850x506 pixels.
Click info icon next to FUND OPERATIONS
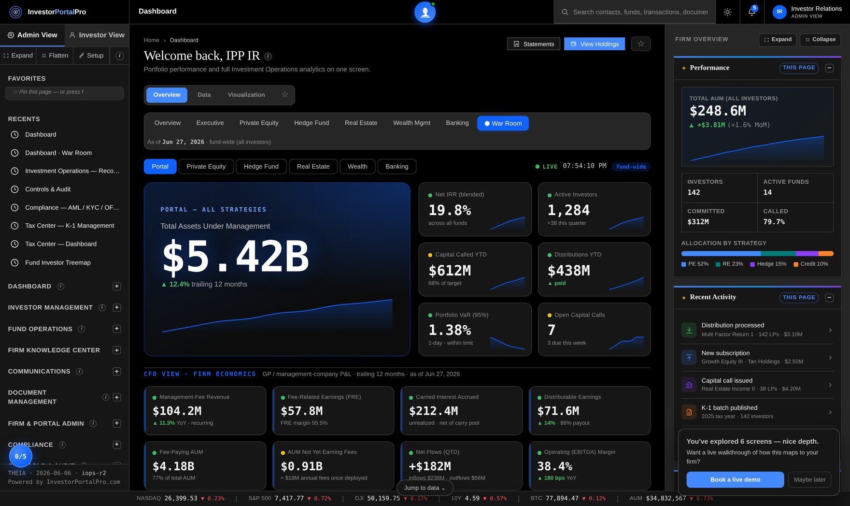click(x=82, y=329)
